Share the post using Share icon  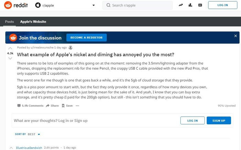[53, 106]
